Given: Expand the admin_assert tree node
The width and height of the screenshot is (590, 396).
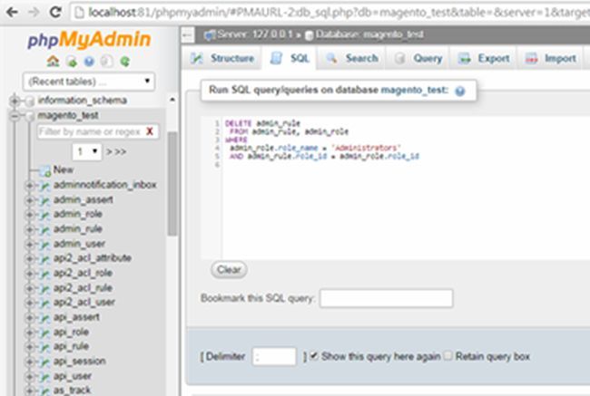Looking at the screenshot, I should click(29, 200).
